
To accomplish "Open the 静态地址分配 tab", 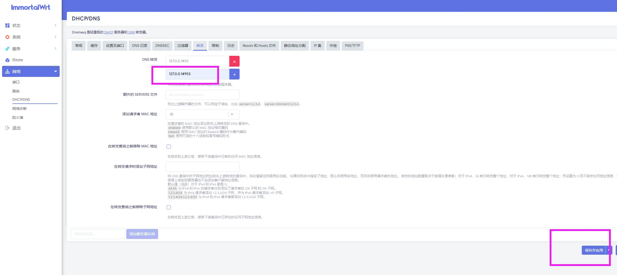I will click(x=295, y=46).
